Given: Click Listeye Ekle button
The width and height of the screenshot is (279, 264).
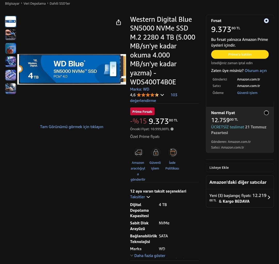Looking at the screenshot, I should coord(240,167).
